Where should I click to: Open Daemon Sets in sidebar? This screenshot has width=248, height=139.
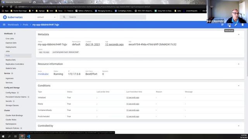click(11, 43)
